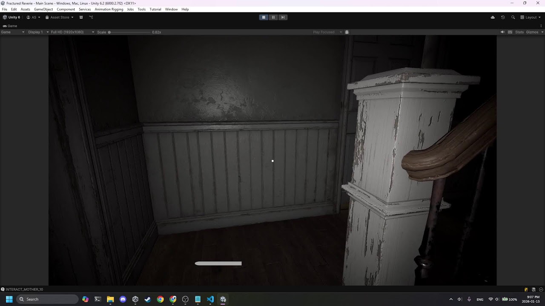
Task: Show hidden system tray icons
Action: tap(451, 299)
